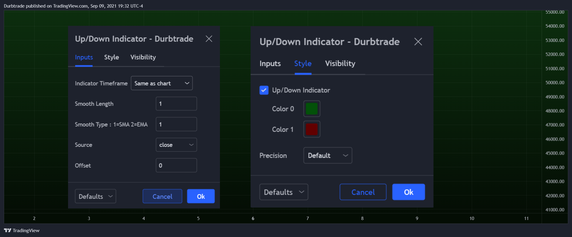Click the 48000.00 price axis label
The image size is (572, 237).
click(x=555, y=111)
